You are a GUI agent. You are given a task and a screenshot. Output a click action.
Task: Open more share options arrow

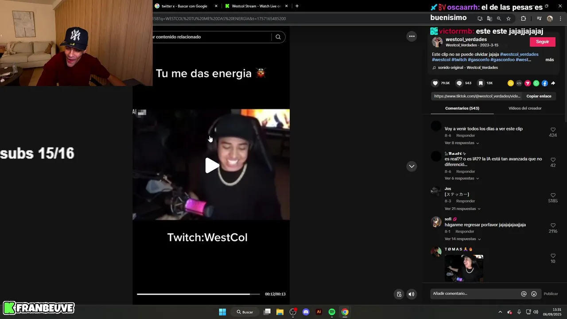[x=553, y=83]
